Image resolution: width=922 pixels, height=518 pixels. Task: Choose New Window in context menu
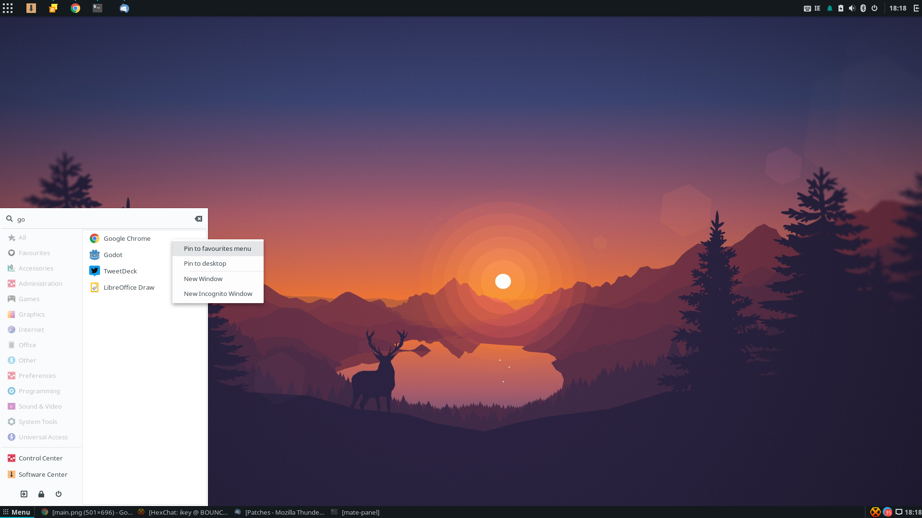point(218,279)
